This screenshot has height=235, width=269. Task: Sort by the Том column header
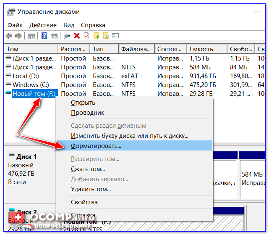(31, 49)
